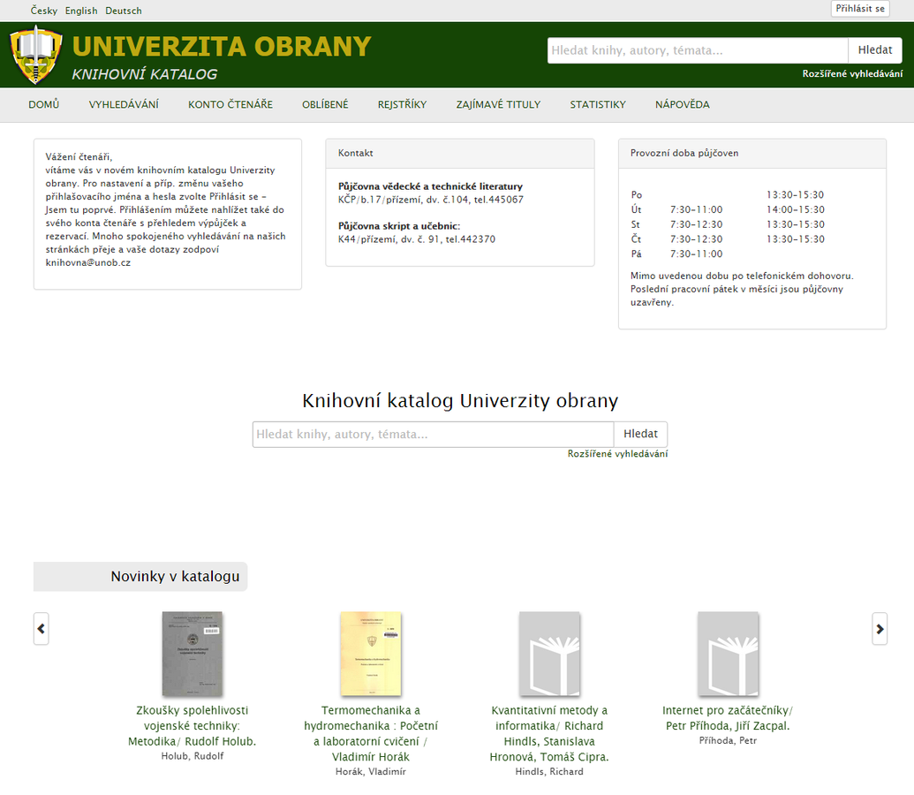Click the Provozní doba půjčoven heading
This screenshot has height=795, width=914.
[684, 153]
